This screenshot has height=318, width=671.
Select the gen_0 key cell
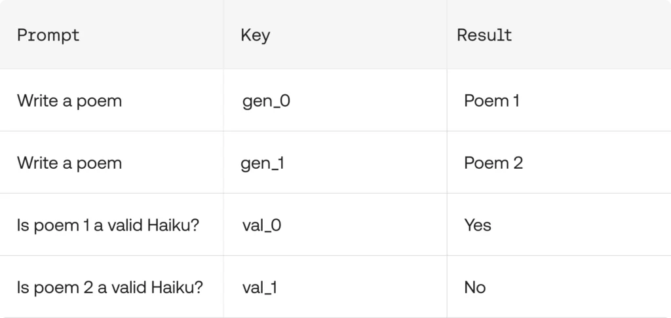coord(266,101)
